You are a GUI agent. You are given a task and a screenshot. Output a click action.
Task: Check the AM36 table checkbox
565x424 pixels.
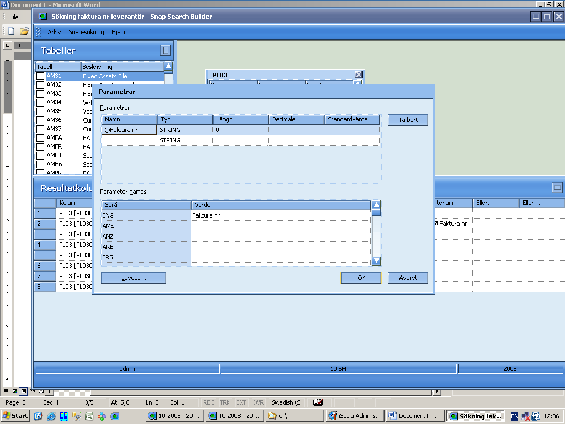point(40,120)
